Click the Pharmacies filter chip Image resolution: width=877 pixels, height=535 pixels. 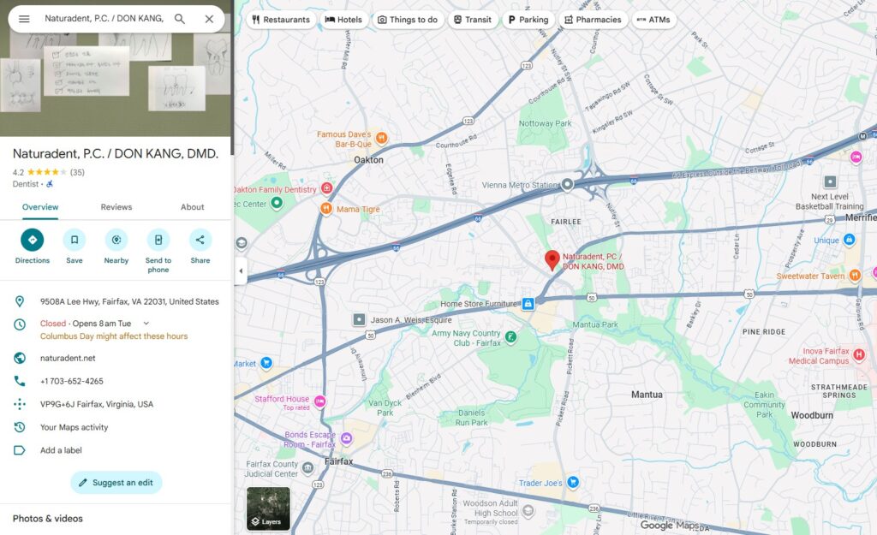(x=593, y=20)
